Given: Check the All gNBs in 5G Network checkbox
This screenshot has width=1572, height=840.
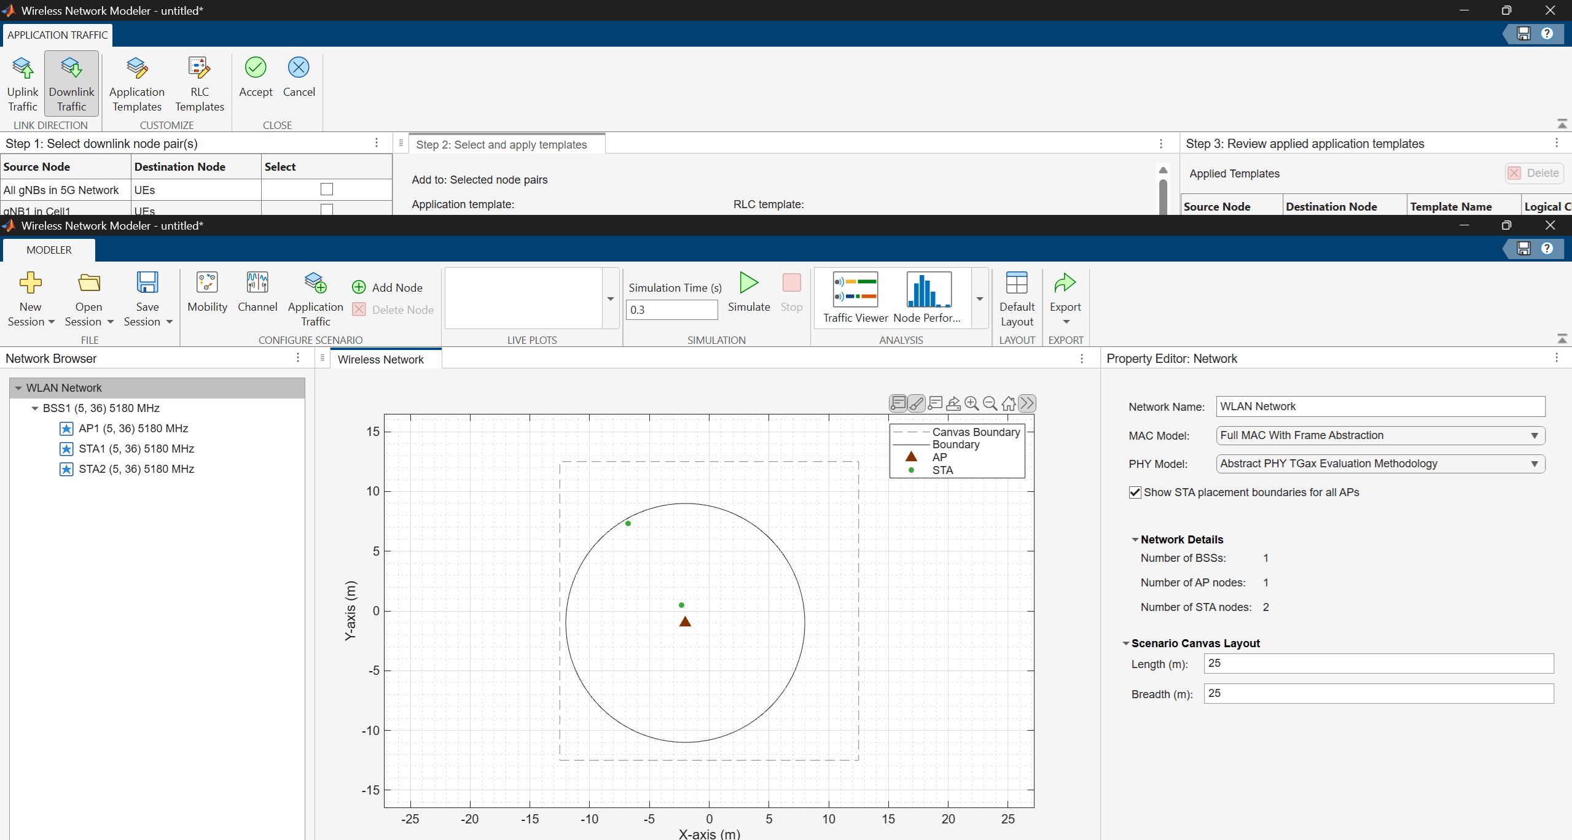Looking at the screenshot, I should pyautogui.click(x=327, y=189).
